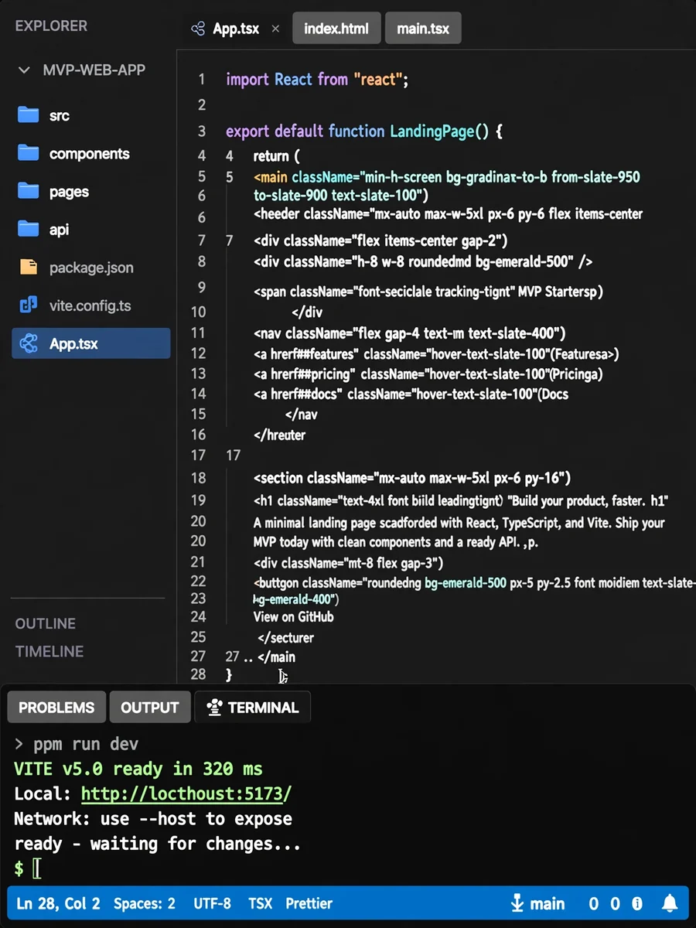Click UTF-8 encoding in status bar
The height and width of the screenshot is (928, 696).
tap(212, 903)
